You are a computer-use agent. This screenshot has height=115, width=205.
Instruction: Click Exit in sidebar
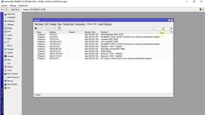pyautogui.click(x=9, y=88)
